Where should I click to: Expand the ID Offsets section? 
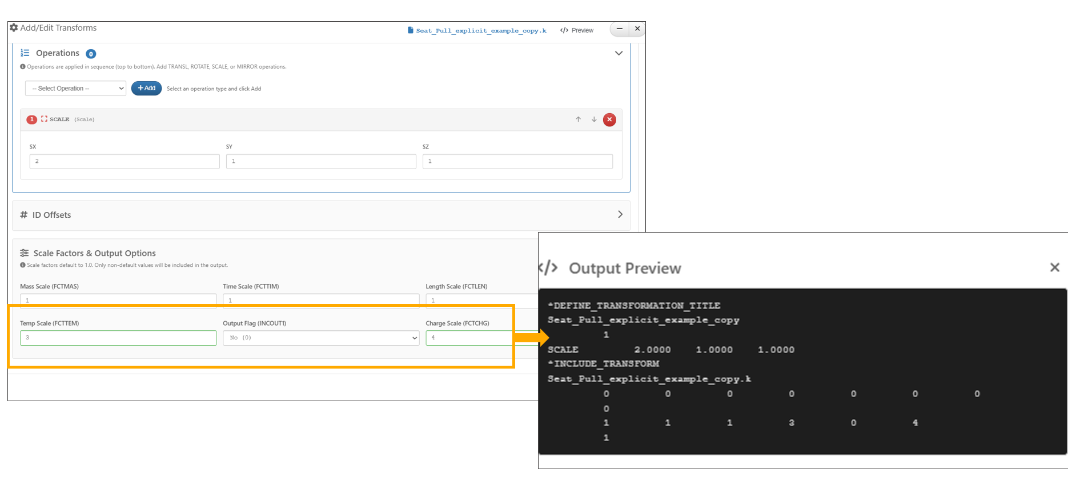pyautogui.click(x=620, y=215)
